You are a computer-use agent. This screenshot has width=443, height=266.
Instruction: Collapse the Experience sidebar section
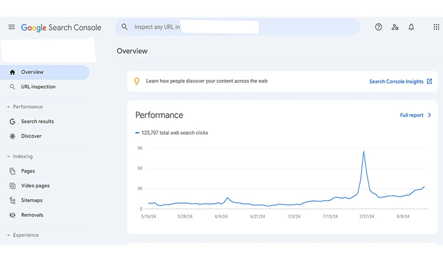coord(22,235)
